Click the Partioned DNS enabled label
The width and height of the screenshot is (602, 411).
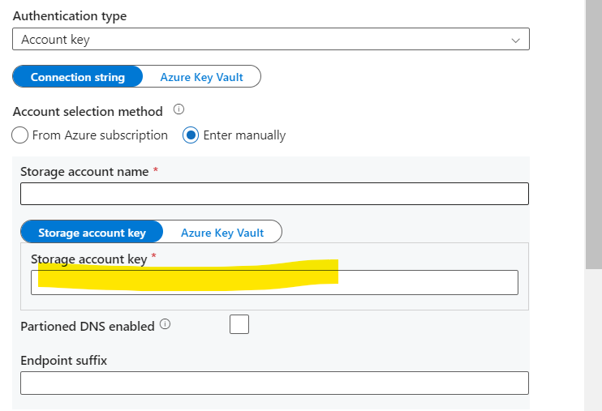(x=87, y=326)
